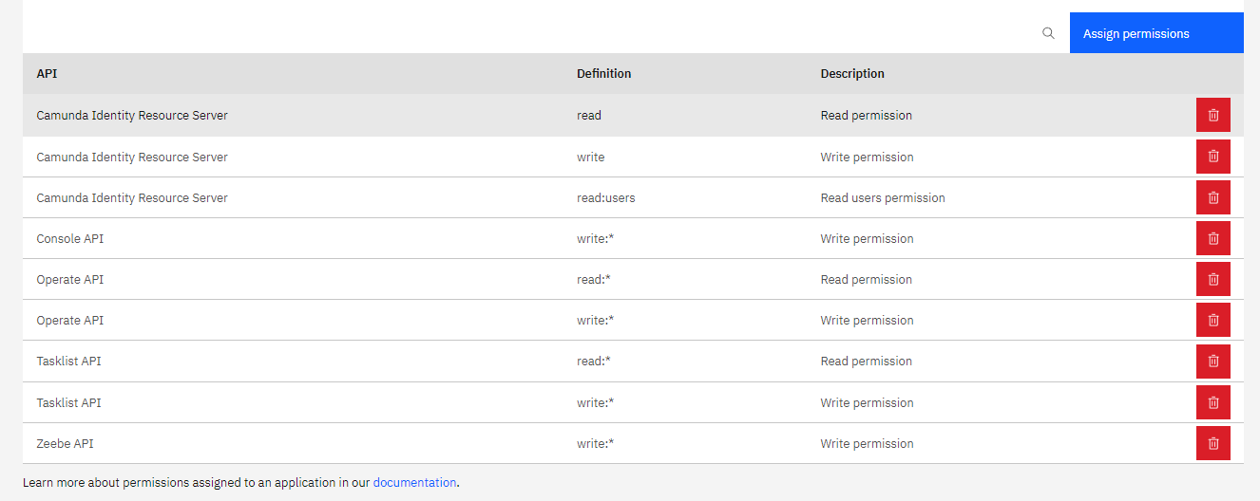Remove Zeebe API write:* permission
1260x501 pixels.
[1212, 443]
